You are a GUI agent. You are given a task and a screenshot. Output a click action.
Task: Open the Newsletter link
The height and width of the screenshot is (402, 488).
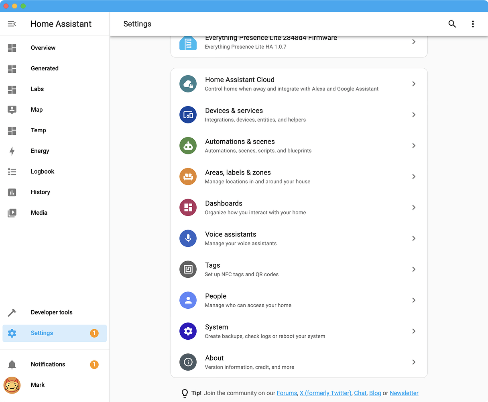[404, 393]
